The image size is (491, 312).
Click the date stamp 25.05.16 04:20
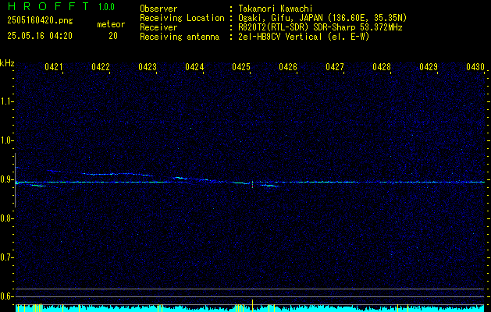click(x=40, y=36)
